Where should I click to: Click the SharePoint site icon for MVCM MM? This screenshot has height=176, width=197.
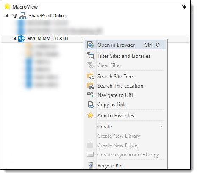[x=22, y=39]
